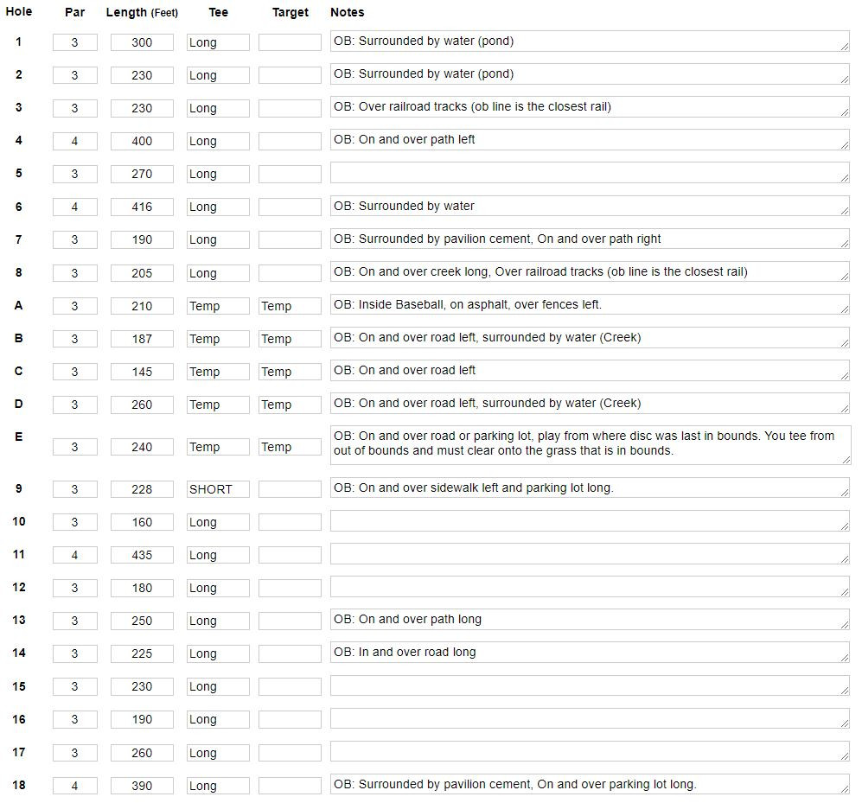Click the Length field for hole 11
862x803 pixels.
pos(142,555)
